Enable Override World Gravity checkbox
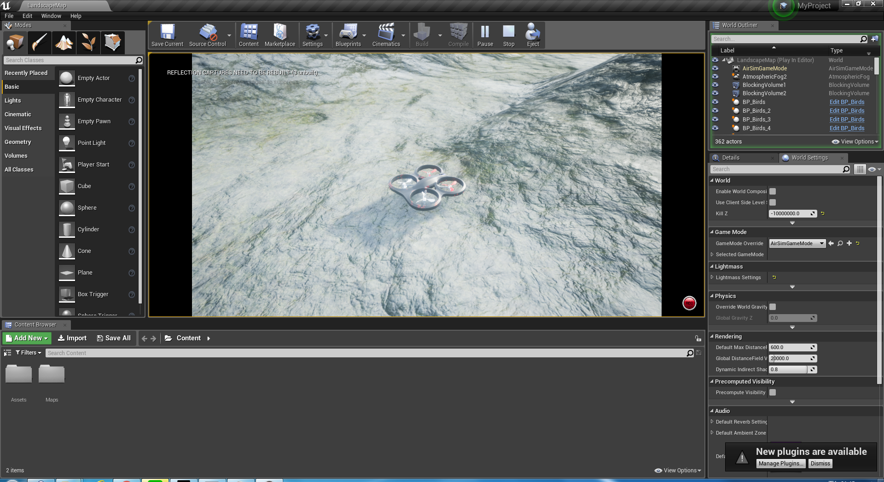The width and height of the screenshot is (884, 482). point(773,307)
